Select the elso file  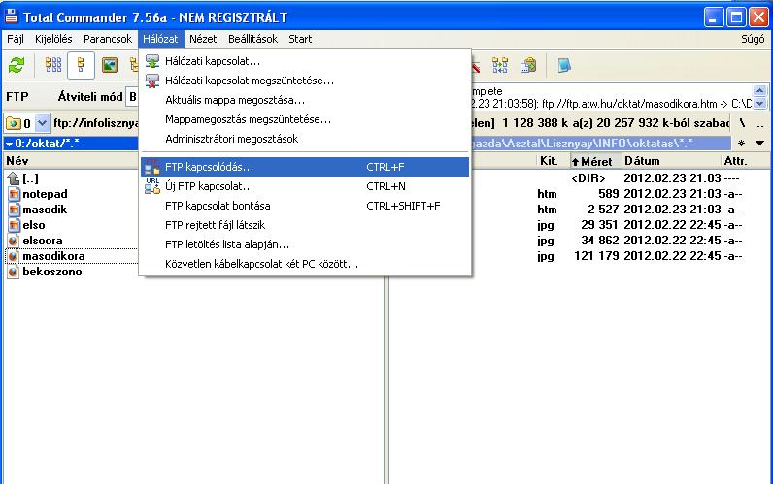(34, 225)
